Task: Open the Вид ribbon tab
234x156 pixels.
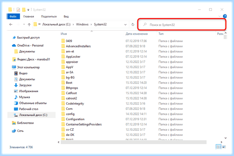Action: 66,16
